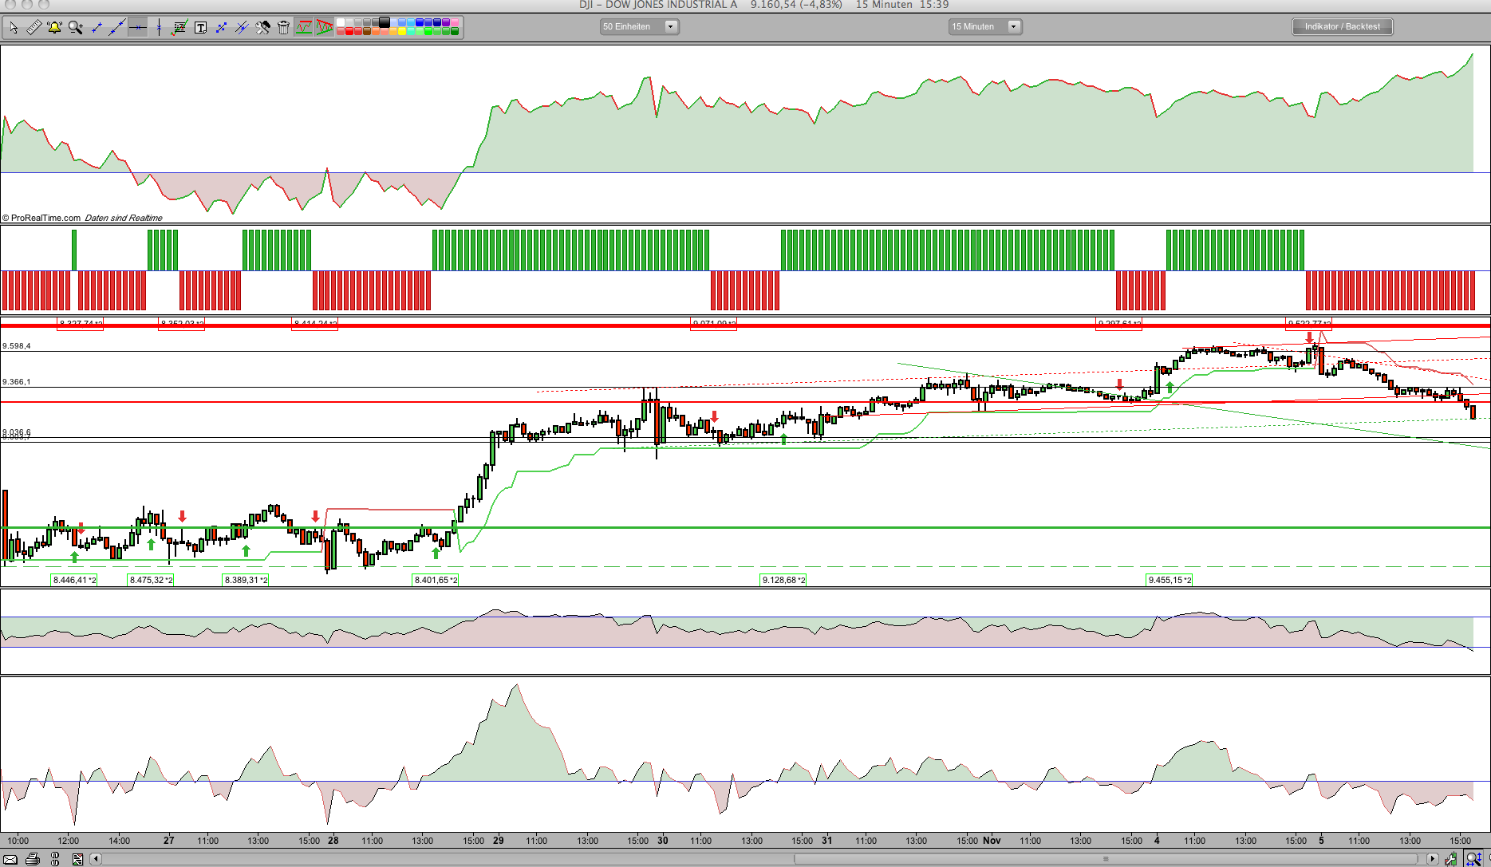The width and height of the screenshot is (1491, 867).
Task: Click the 8.475,32 *2 price label
Action: coord(151,580)
